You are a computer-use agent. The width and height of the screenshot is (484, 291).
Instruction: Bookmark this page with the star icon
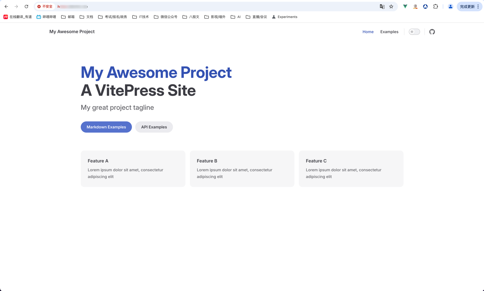pos(391,6)
